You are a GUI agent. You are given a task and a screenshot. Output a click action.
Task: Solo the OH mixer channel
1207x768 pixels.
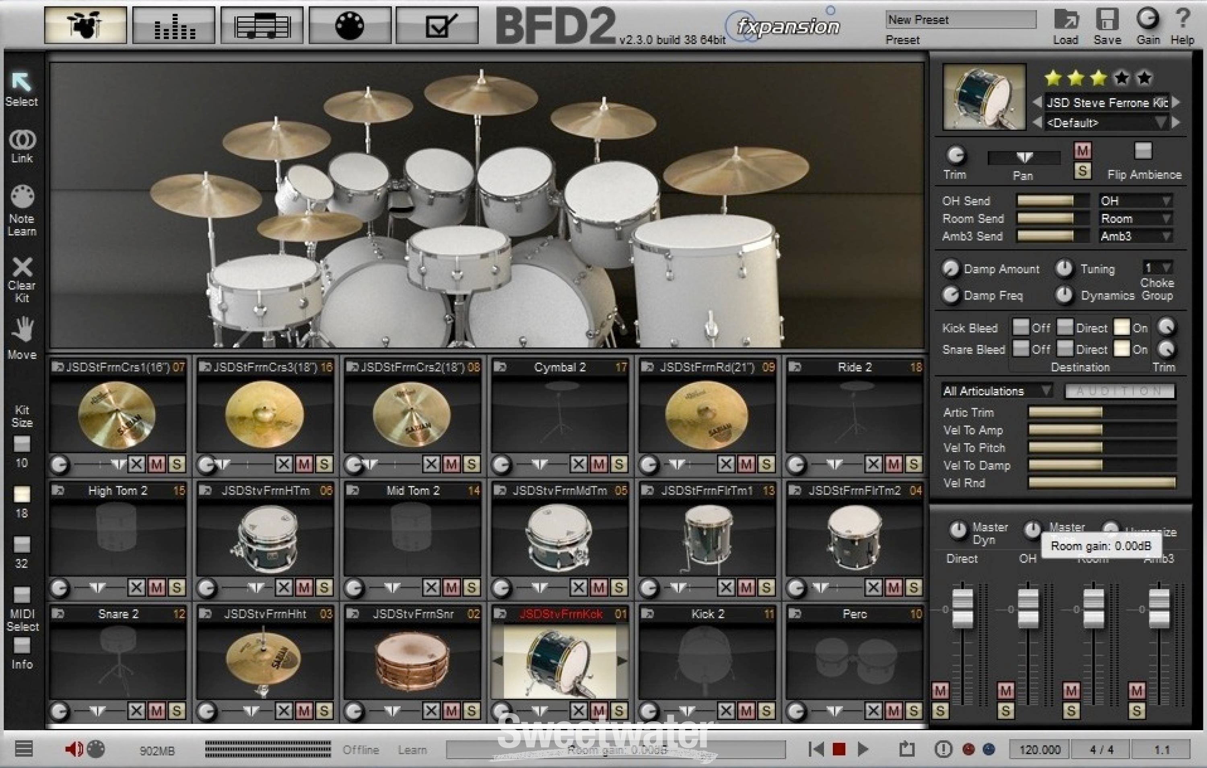tap(1005, 711)
